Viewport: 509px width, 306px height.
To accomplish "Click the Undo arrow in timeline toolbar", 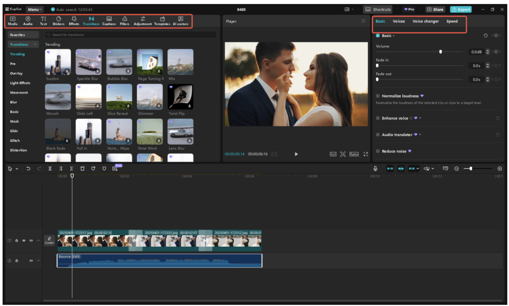I will click(x=28, y=169).
